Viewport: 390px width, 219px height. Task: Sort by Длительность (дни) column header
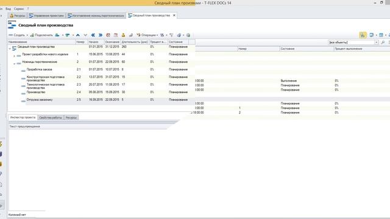click(x=135, y=42)
